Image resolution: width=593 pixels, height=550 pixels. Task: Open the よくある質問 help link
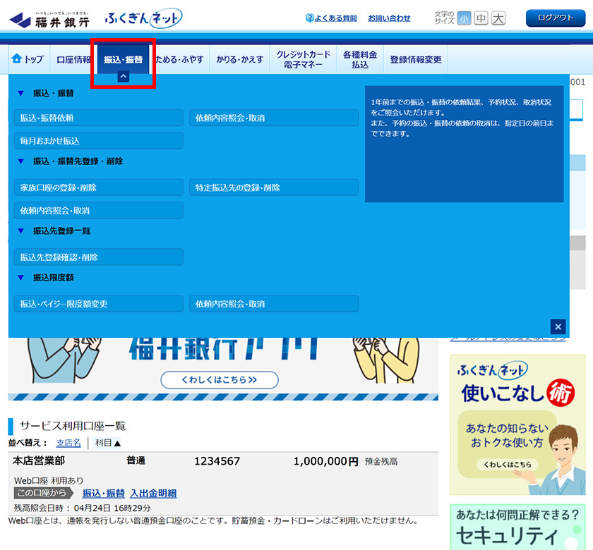[335, 18]
